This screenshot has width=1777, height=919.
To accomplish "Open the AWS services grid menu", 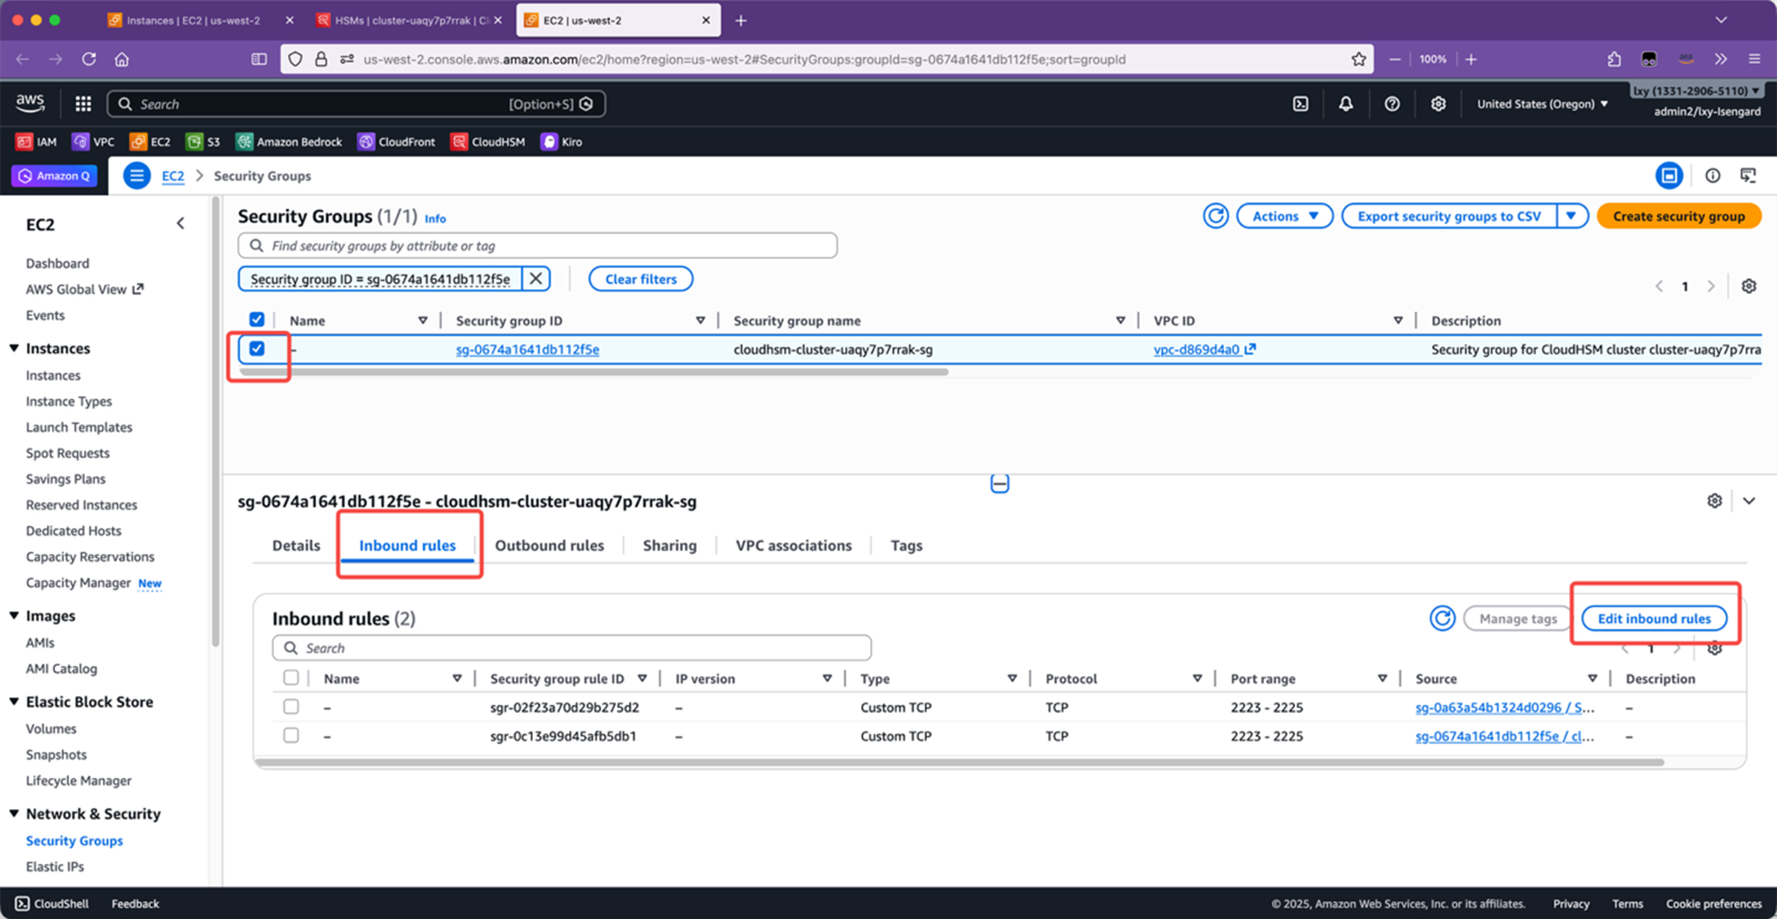I will 84,104.
